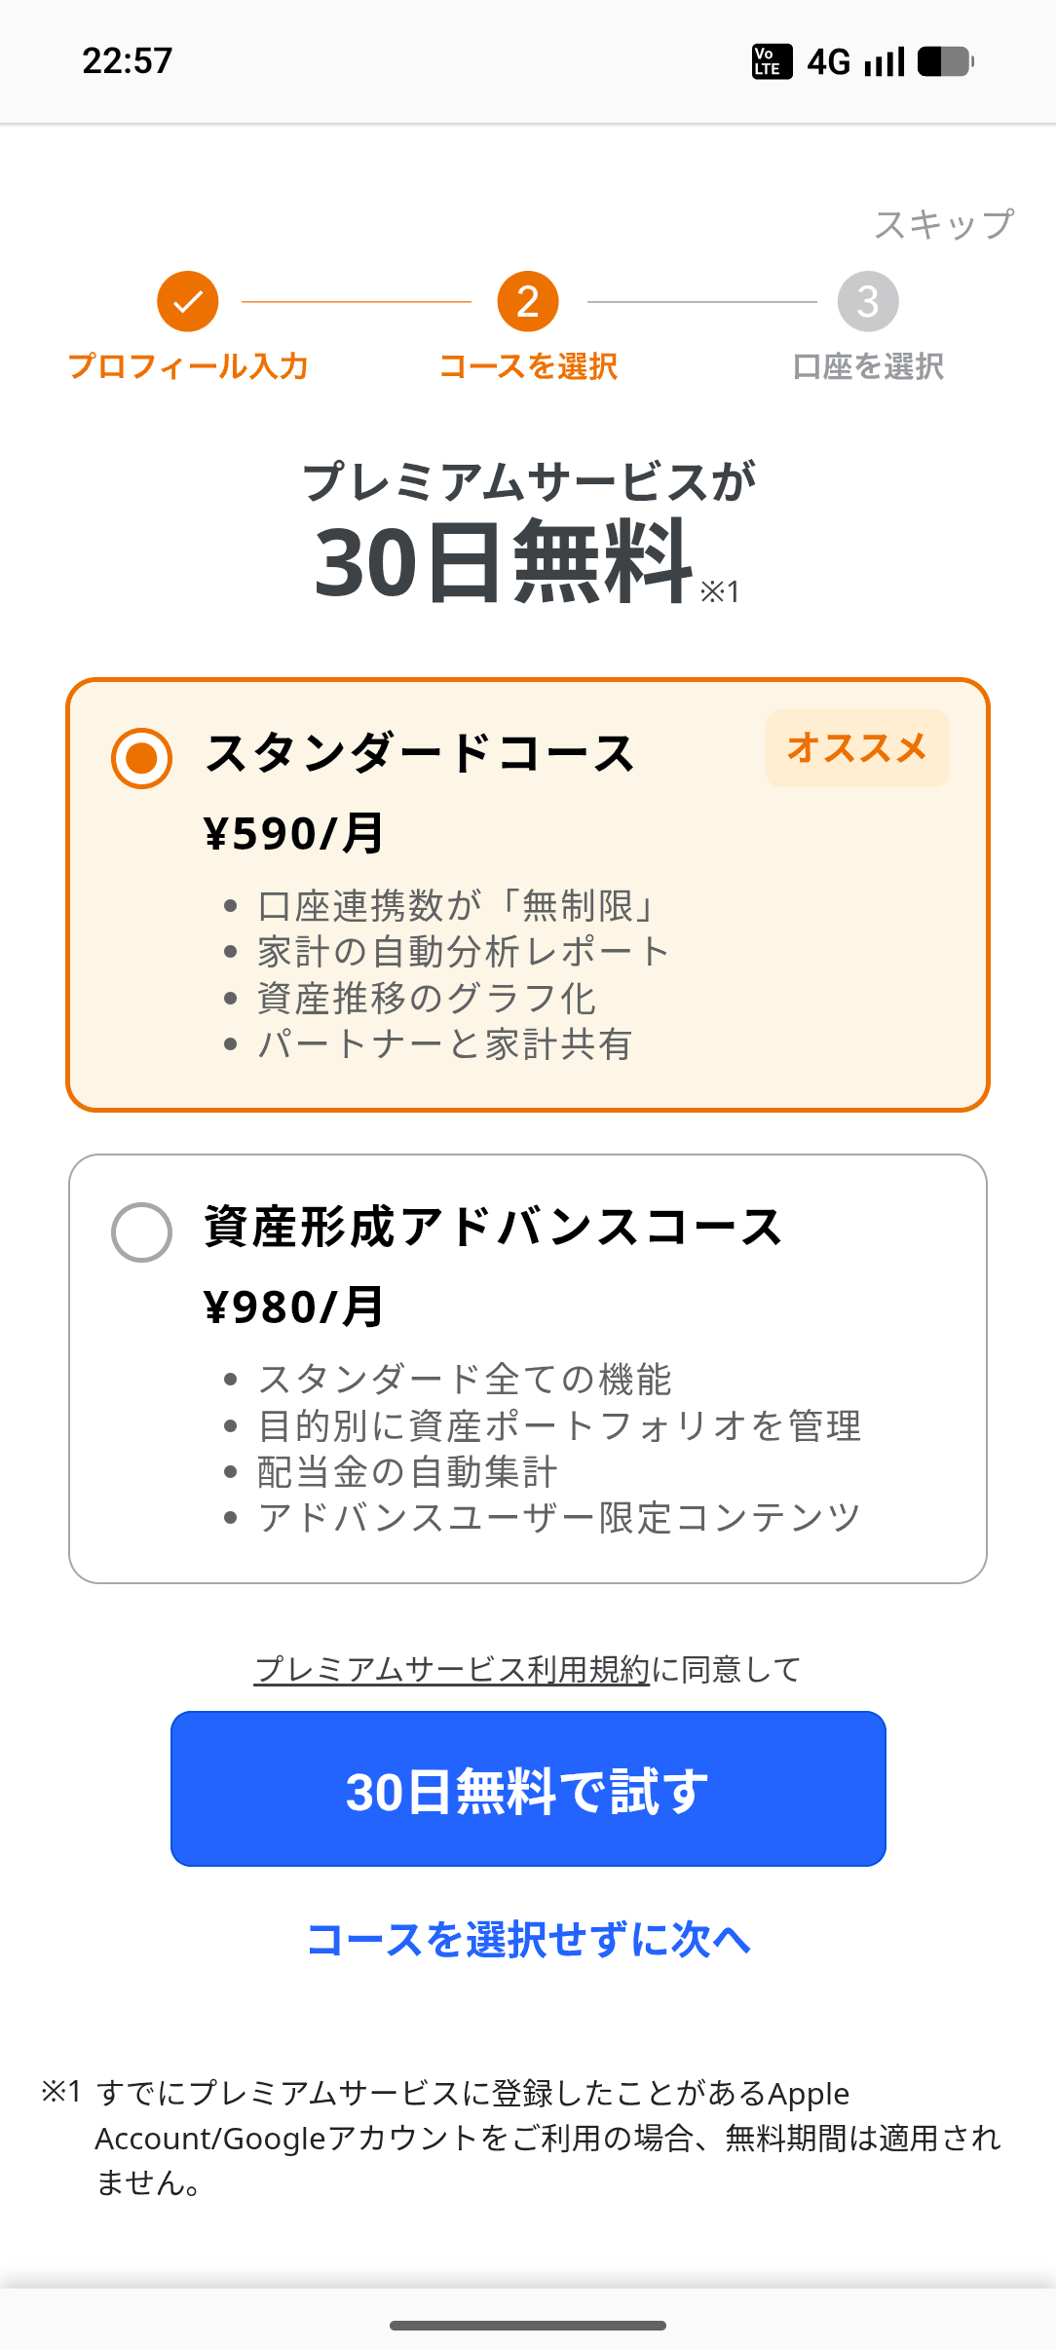Tap the オススメ recommended badge
The width and height of the screenshot is (1056, 2350).
pyautogui.click(x=857, y=748)
